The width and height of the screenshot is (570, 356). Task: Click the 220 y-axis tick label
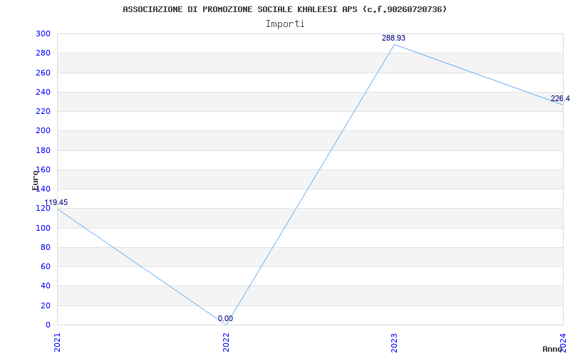[x=43, y=112]
